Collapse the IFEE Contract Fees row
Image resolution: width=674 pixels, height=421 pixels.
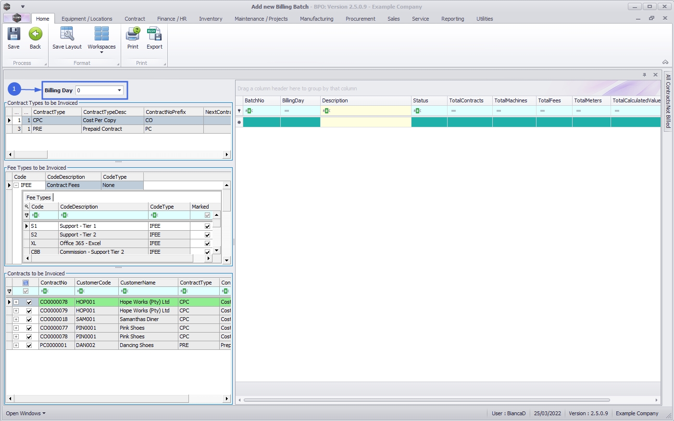pos(16,185)
